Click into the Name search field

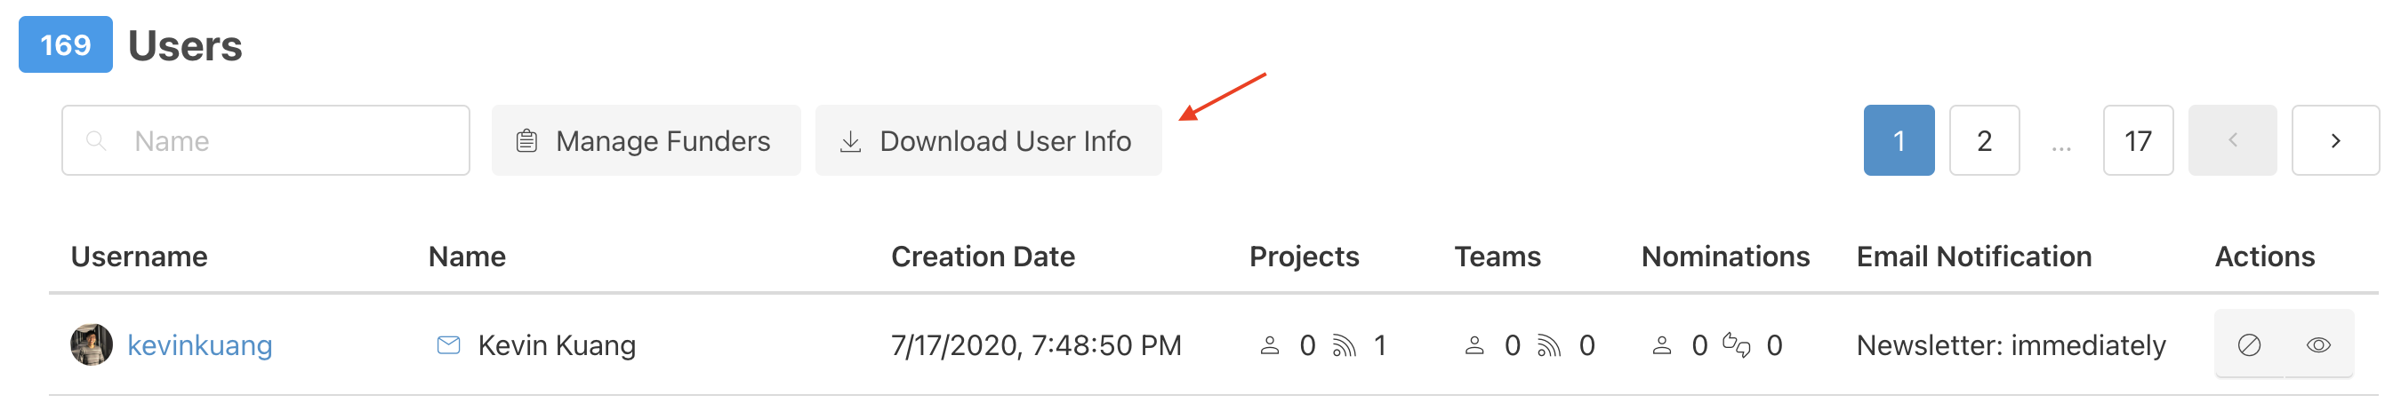tap(266, 140)
